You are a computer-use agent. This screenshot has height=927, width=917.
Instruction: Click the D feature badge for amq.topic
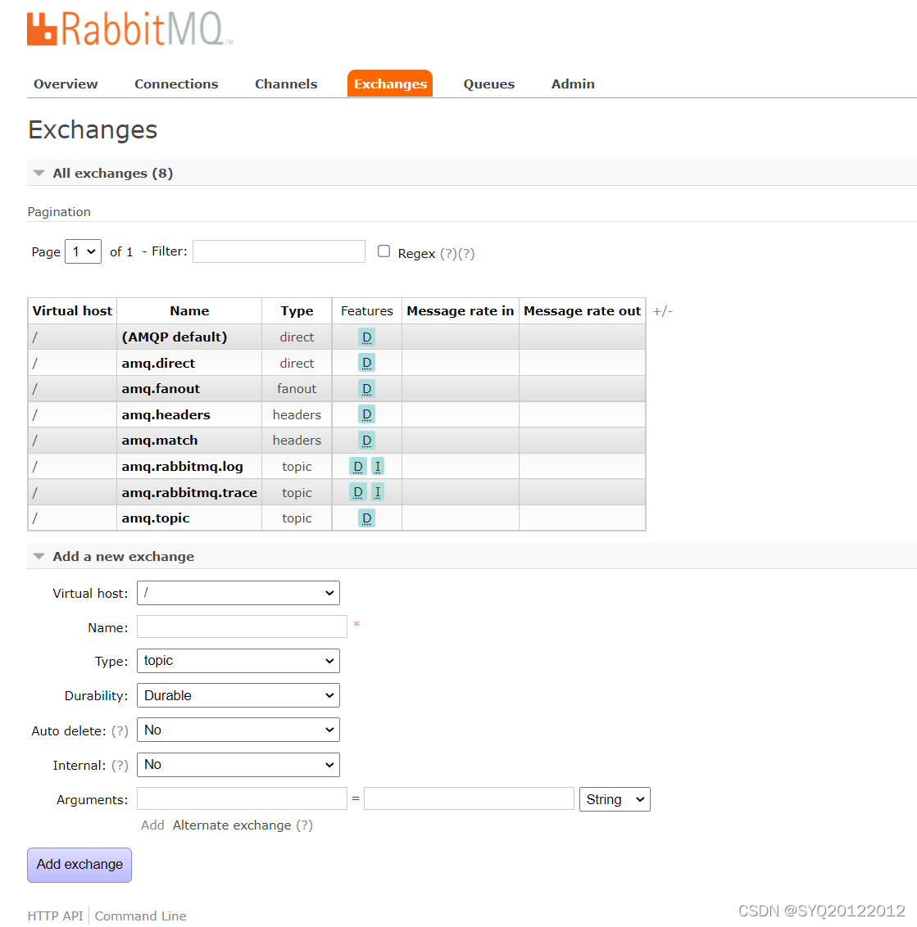click(366, 518)
